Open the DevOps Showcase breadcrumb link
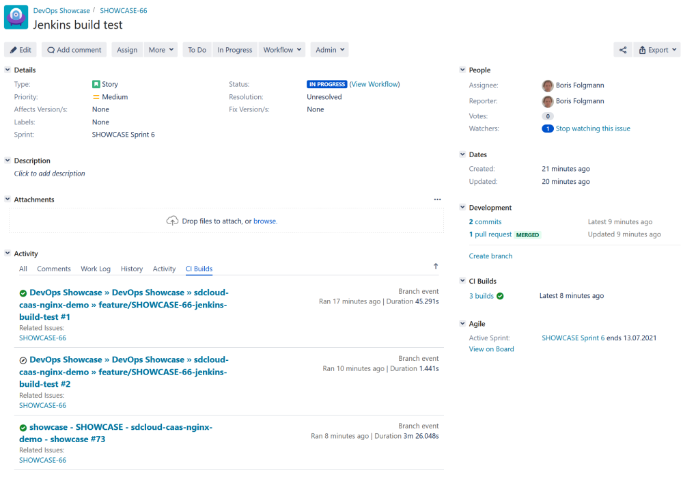The width and height of the screenshot is (683, 477). click(61, 10)
